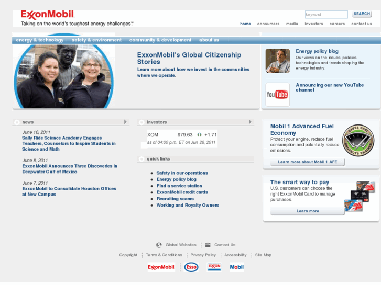This screenshot has height=285, width=381.
Task: Open Energy policy blog quick link
Action: [177, 179]
